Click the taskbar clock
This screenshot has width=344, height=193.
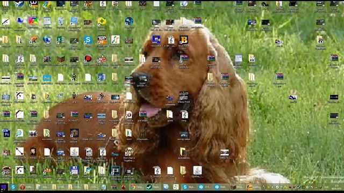(337, 187)
